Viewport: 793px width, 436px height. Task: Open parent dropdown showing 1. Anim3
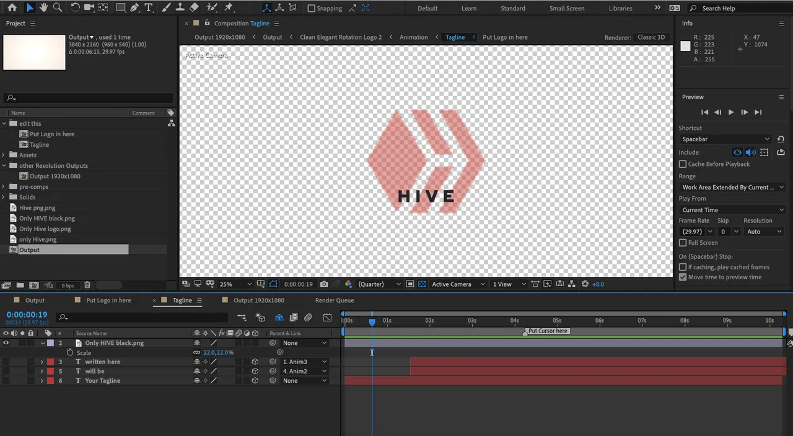click(x=304, y=362)
